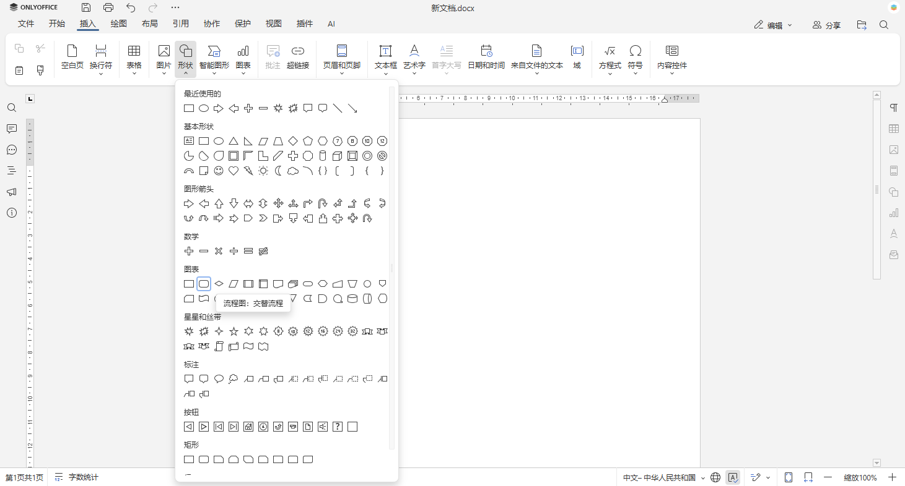Insert a hyperlink (超链接)
This screenshot has width=905, height=486.
tap(298, 57)
